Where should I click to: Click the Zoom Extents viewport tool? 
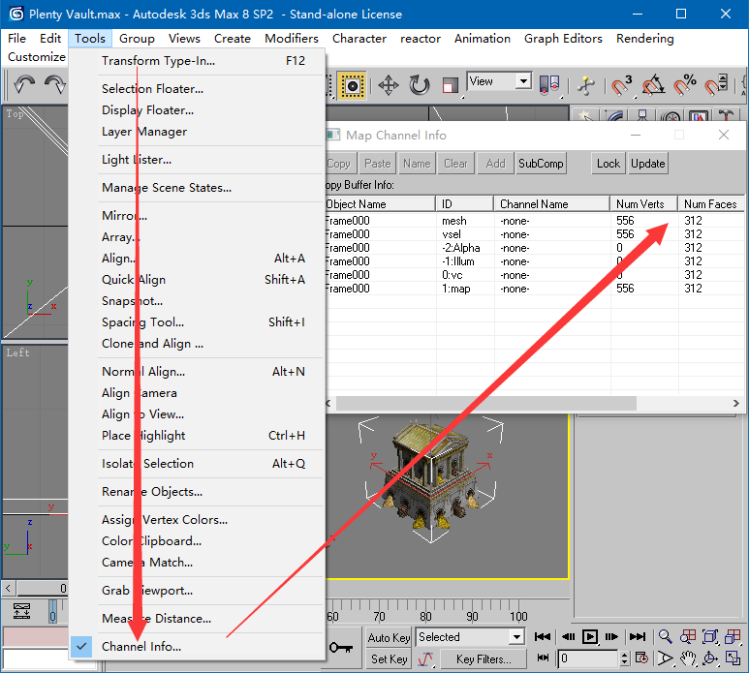tap(710, 636)
